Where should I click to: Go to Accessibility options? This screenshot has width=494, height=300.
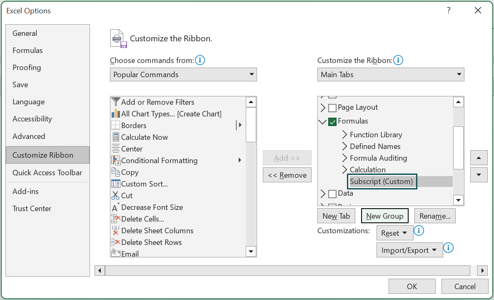pyautogui.click(x=47, y=119)
